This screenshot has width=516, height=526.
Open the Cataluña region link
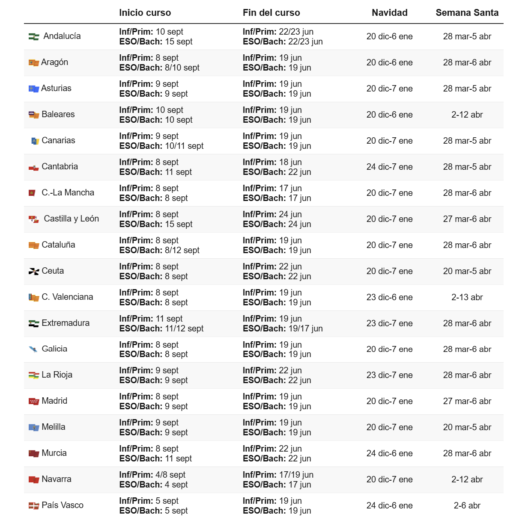coord(58,245)
